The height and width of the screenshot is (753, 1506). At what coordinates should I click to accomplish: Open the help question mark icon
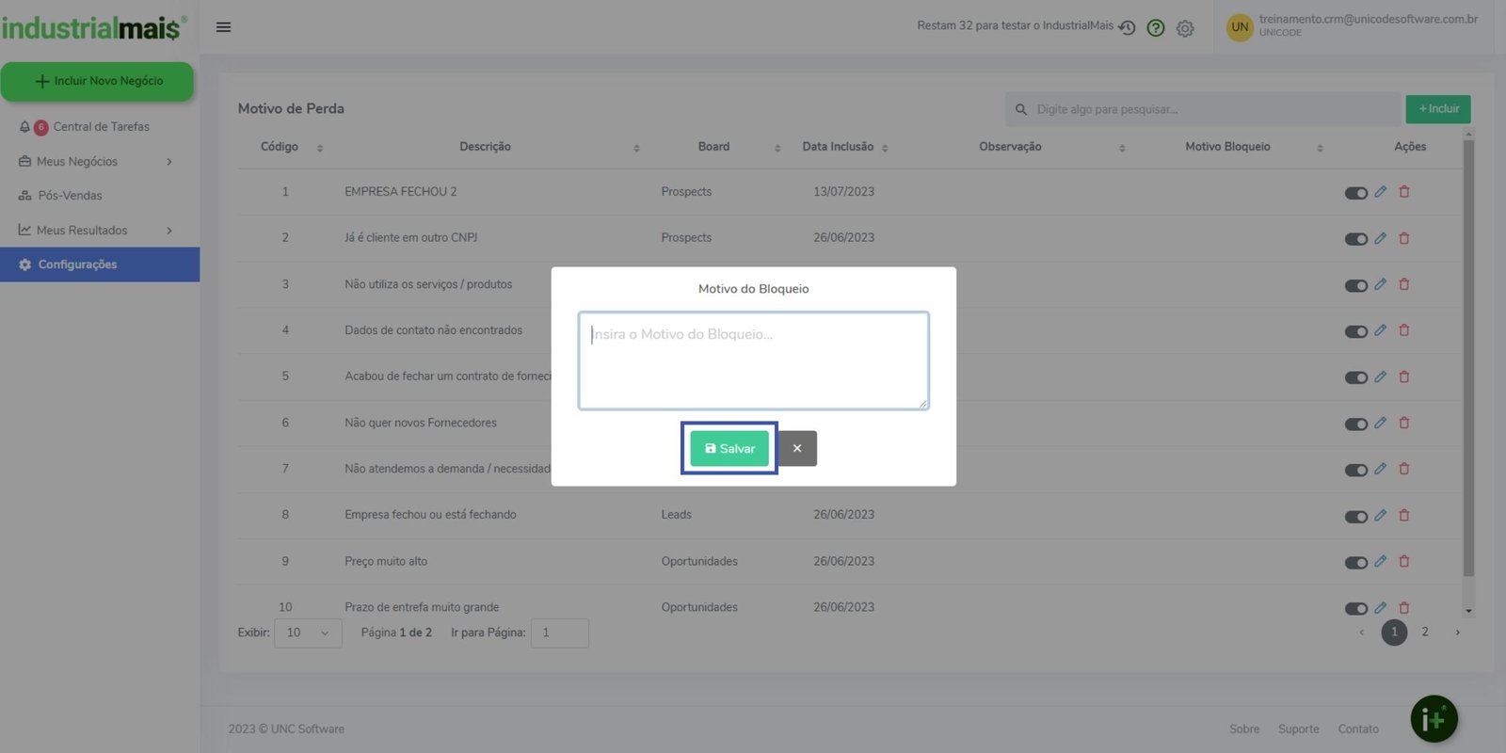1156,28
